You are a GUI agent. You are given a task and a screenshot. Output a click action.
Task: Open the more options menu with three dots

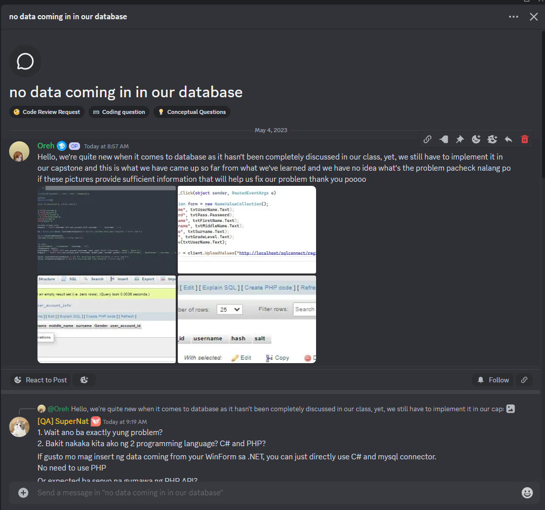coord(514,17)
